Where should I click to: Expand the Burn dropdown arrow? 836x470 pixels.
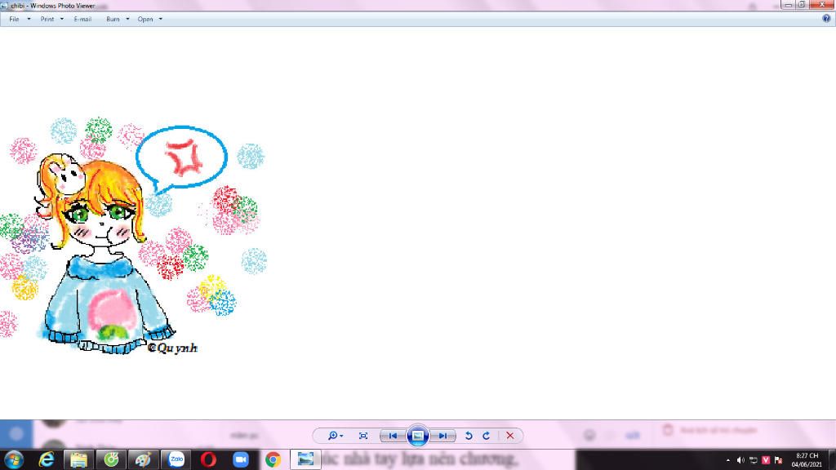[127, 20]
